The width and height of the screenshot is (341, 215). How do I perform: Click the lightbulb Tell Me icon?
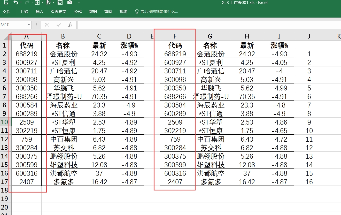tap(137, 12)
